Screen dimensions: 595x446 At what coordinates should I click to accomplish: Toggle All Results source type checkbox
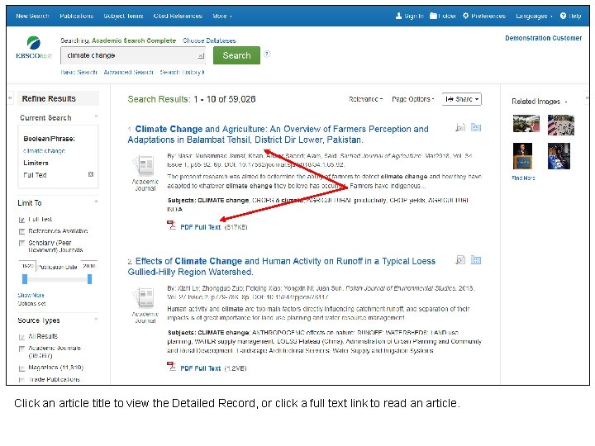pos(21,337)
